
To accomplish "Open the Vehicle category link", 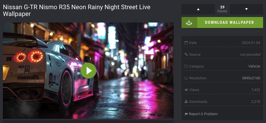I will click(254, 66).
